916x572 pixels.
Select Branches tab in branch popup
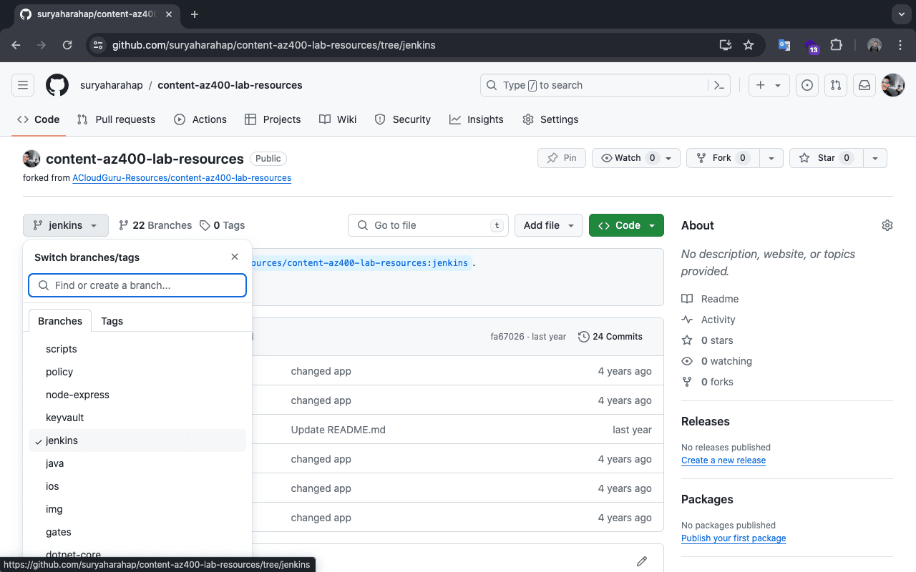coord(60,321)
